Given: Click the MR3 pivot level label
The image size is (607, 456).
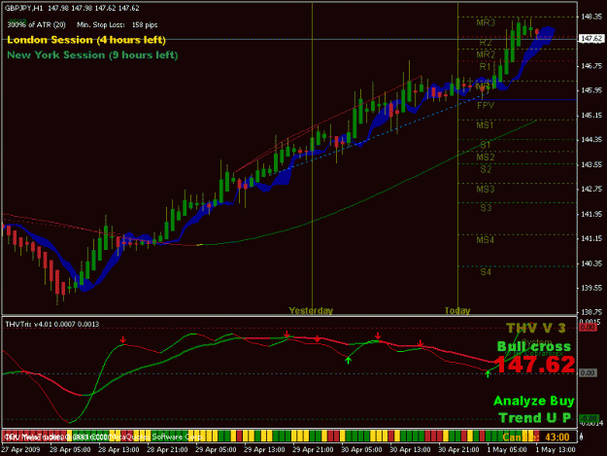Looking at the screenshot, I should (x=486, y=23).
